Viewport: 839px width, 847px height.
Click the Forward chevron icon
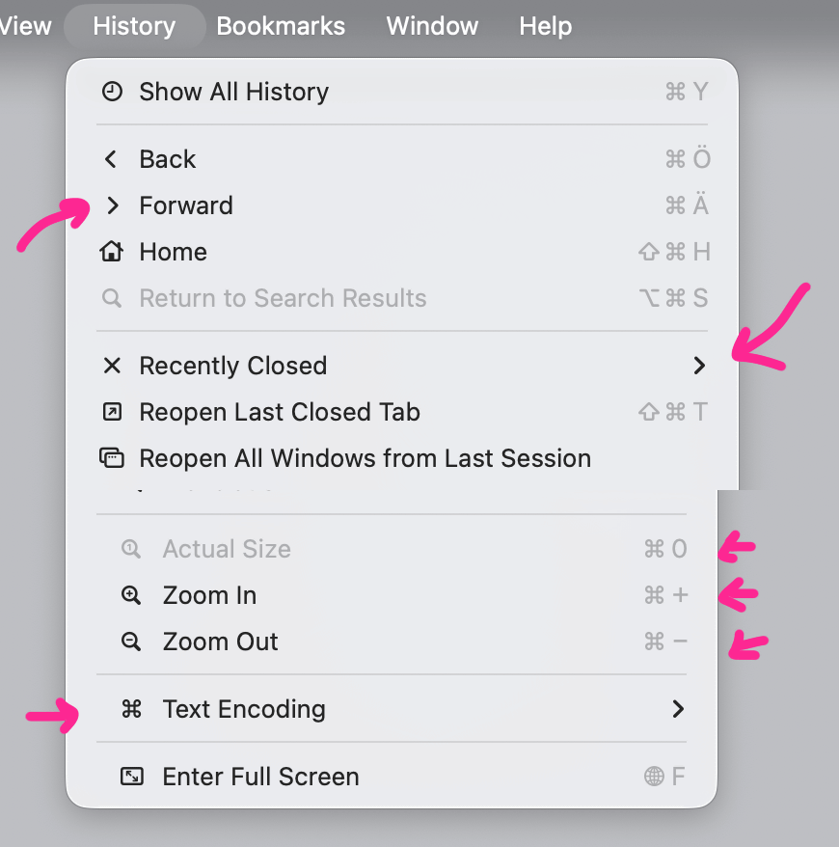pos(113,205)
